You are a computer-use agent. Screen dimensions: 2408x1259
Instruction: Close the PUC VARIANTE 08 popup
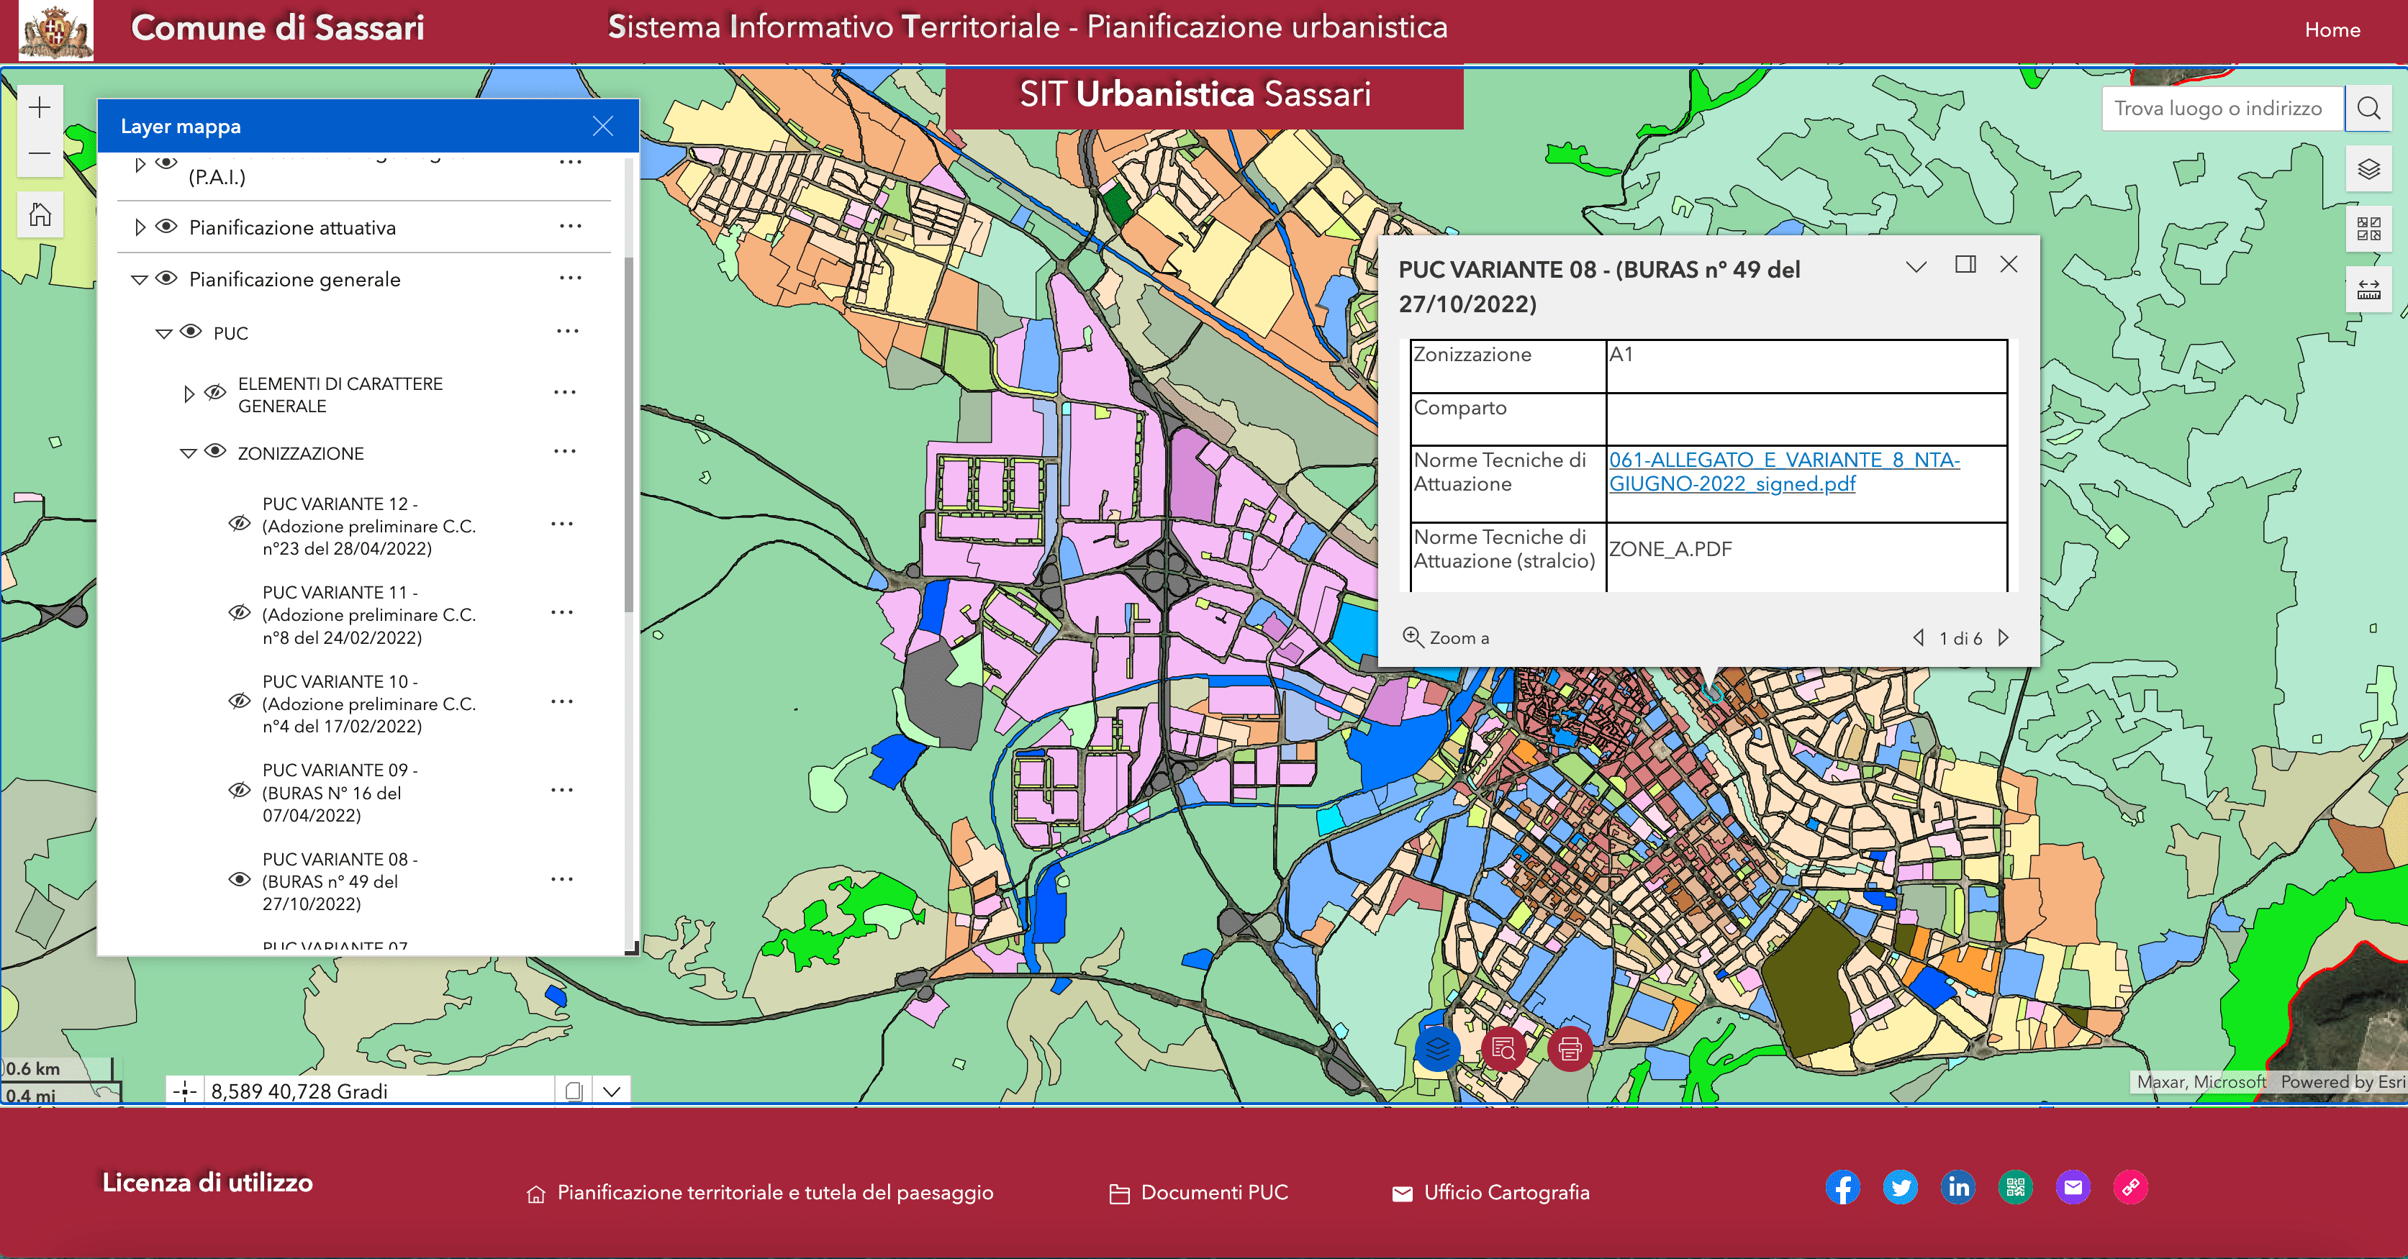(2008, 265)
